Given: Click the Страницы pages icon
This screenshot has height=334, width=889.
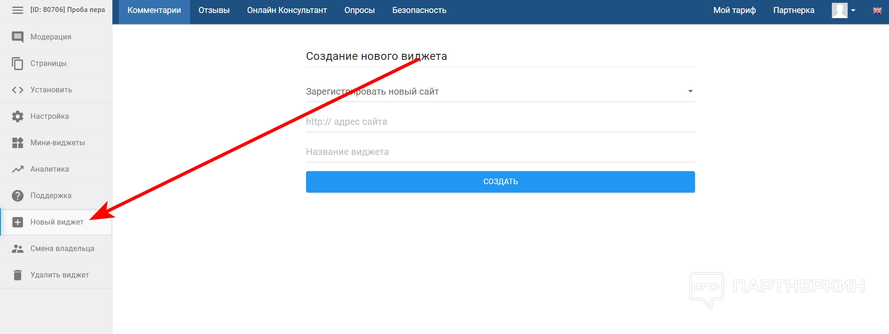Looking at the screenshot, I should pos(18,64).
